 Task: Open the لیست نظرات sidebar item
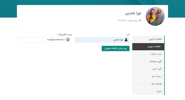pyautogui.click(x=149, y=54)
